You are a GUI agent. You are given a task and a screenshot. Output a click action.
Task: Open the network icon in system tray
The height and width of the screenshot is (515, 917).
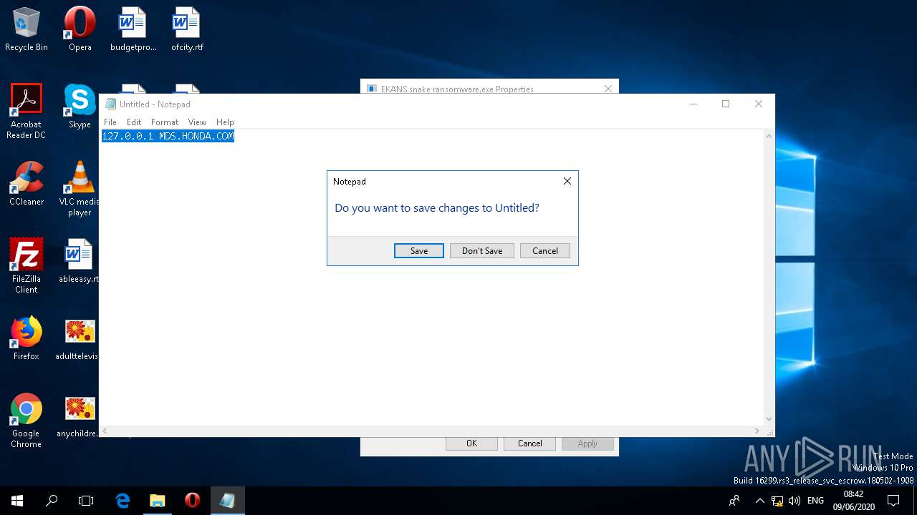[x=777, y=501]
